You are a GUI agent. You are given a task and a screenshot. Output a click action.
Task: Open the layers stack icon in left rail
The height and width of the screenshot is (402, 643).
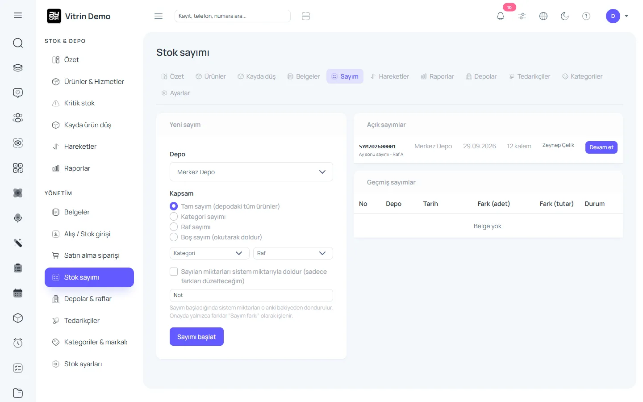coord(18,68)
